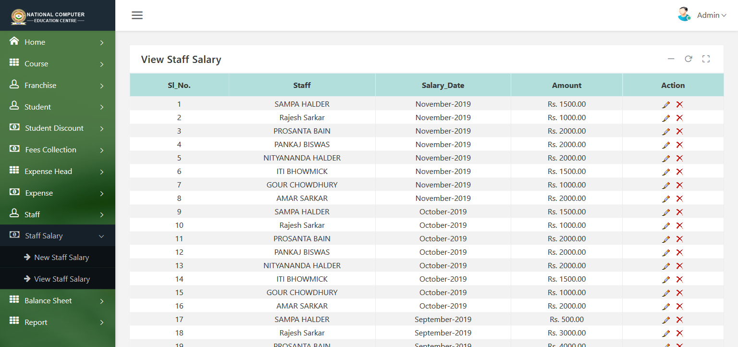Edit salary row 18 Rajesh Sarkar September-2019

tap(666, 333)
